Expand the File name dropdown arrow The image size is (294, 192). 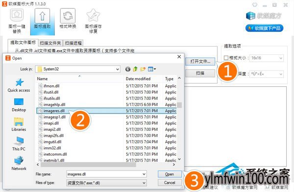(x=144, y=174)
